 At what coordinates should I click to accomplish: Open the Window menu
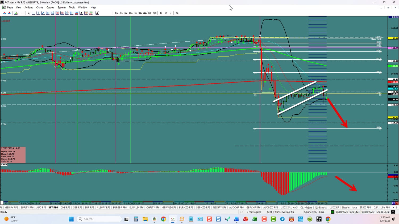point(83,7)
